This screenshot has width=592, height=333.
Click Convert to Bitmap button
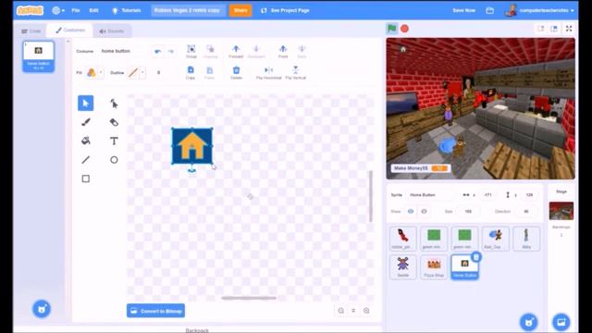(156, 311)
